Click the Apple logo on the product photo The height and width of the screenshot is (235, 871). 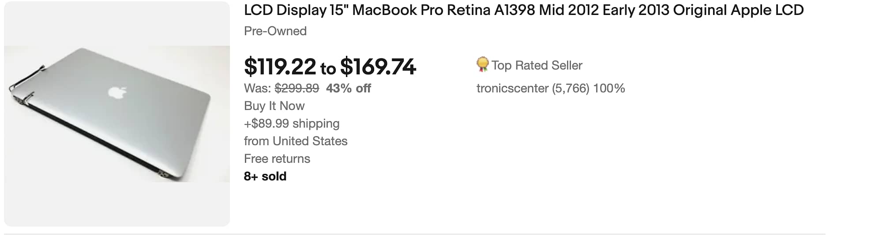click(117, 92)
